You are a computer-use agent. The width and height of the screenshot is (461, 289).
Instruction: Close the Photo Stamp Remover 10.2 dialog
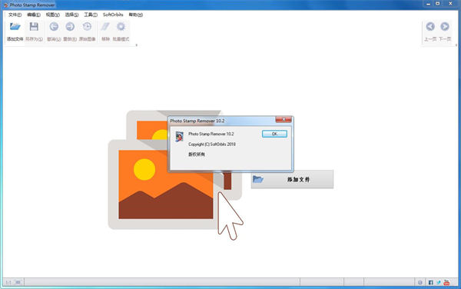(x=284, y=119)
